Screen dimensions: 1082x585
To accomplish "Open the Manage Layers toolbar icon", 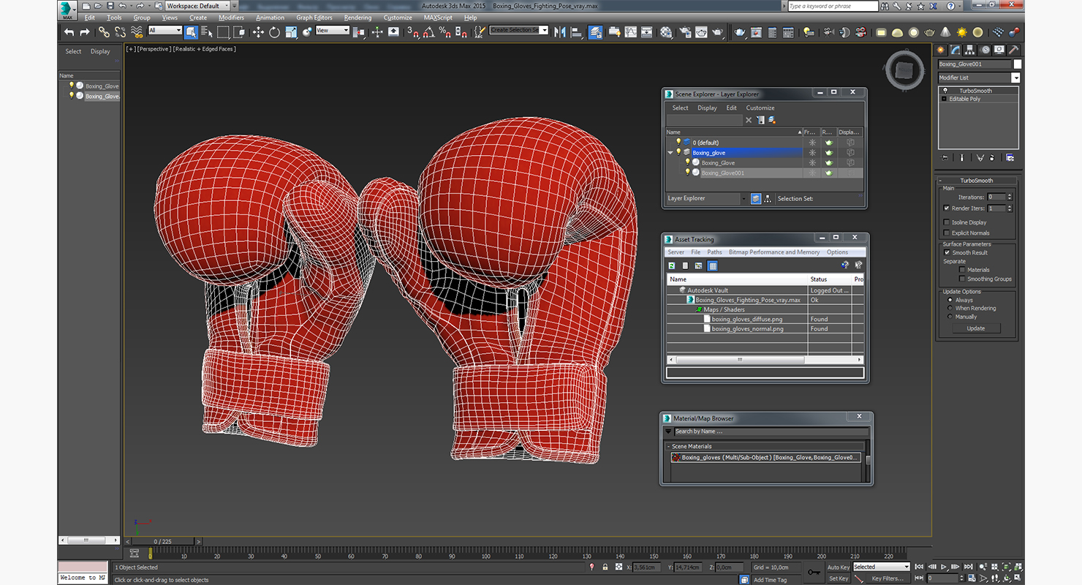I will 596,32.
